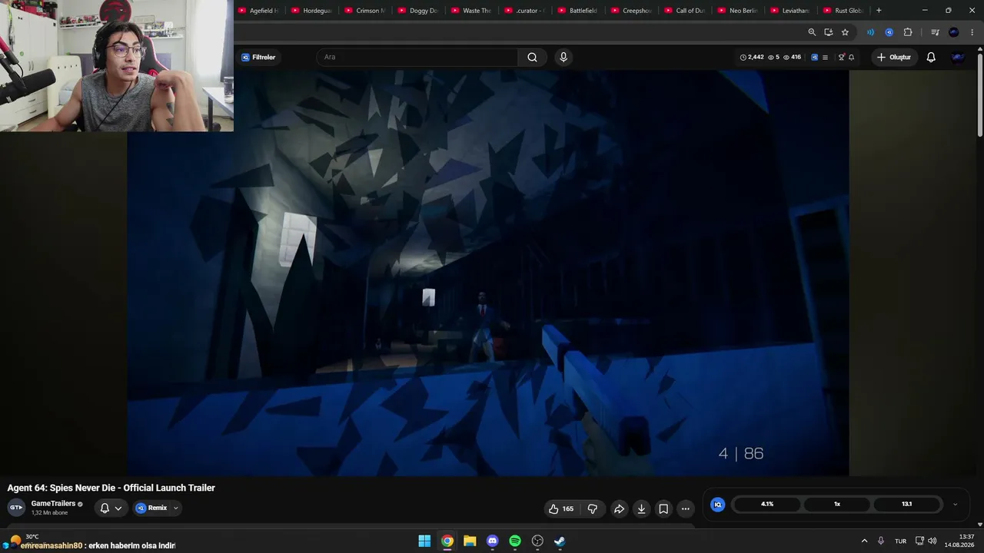Image resolution: width=984 pixels, height=553 pixels.
Task: Open YouTube notifications bell
Action: pyautogui.click(x=931, y=57)
